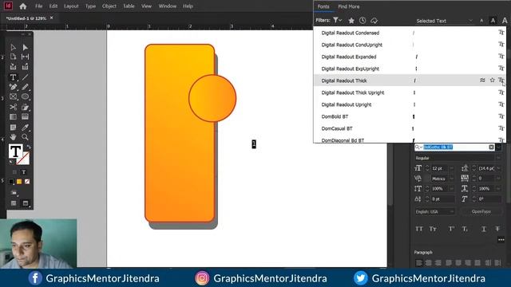This screenshot has width=511, height=287.
Task: Select the Ellipse tool
Action: click(25, 96)
